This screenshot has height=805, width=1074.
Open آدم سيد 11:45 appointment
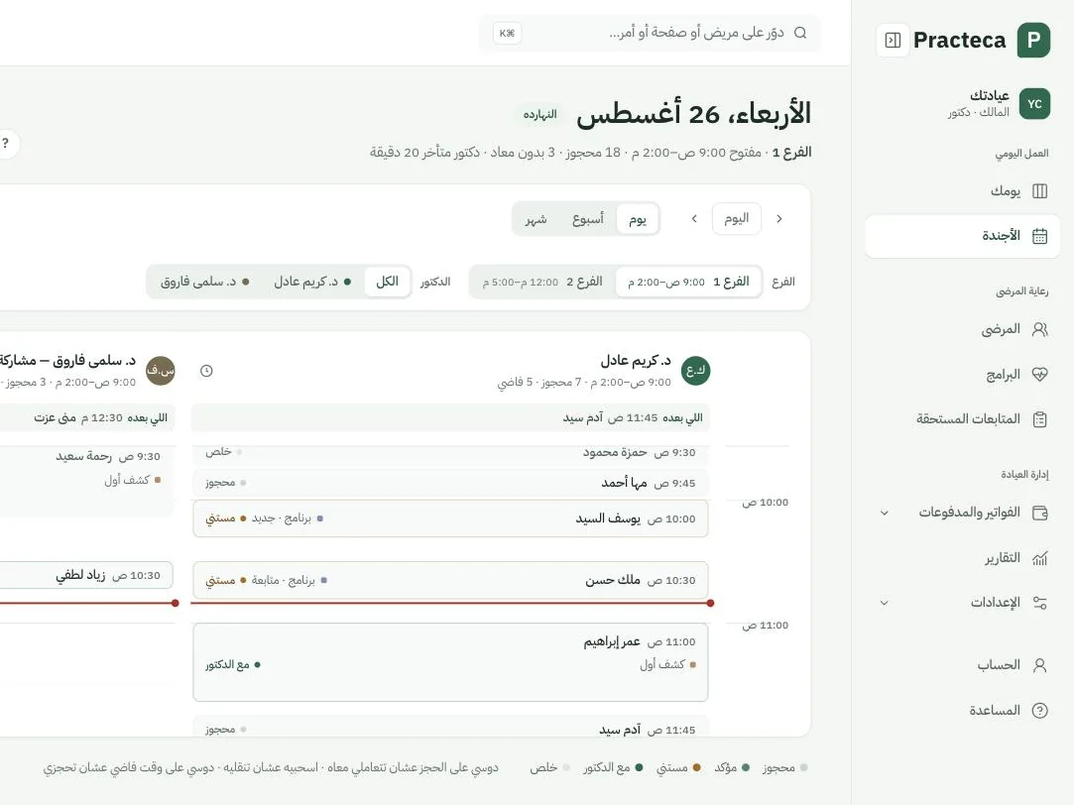(x=450, y=728)
